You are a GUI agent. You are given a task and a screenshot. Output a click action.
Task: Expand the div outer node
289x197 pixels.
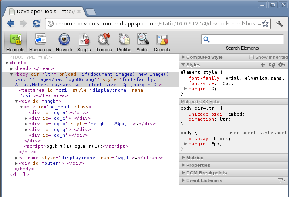coord(16,164)
